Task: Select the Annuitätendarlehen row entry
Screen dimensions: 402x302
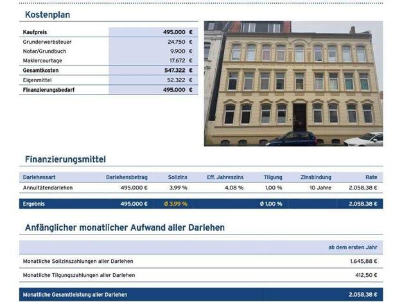Action: 48,188
